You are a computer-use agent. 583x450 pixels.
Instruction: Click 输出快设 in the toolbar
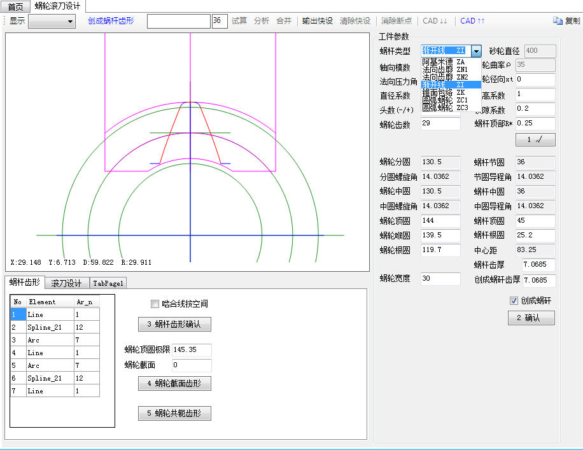coord(317,21)
